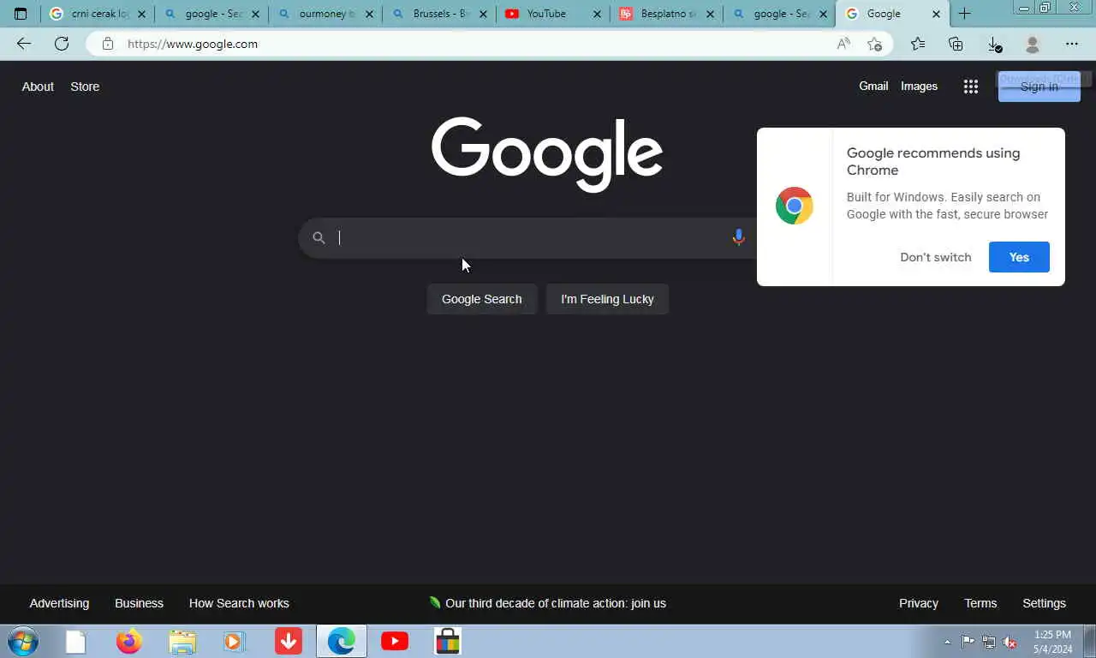Open the media player taskbar icon

pyautogui.click(x=235, y=641)
